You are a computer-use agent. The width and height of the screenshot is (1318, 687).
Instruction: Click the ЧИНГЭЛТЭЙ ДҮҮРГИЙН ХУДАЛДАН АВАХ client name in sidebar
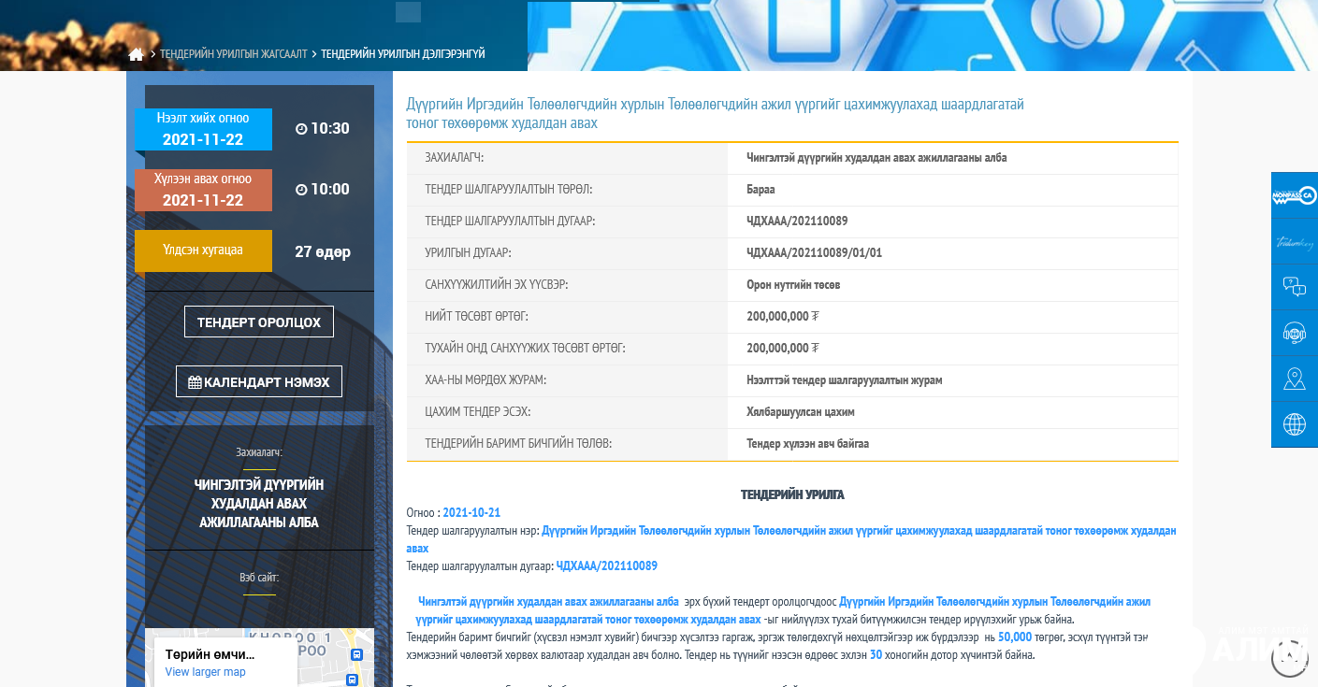click(x=259, y=504)
